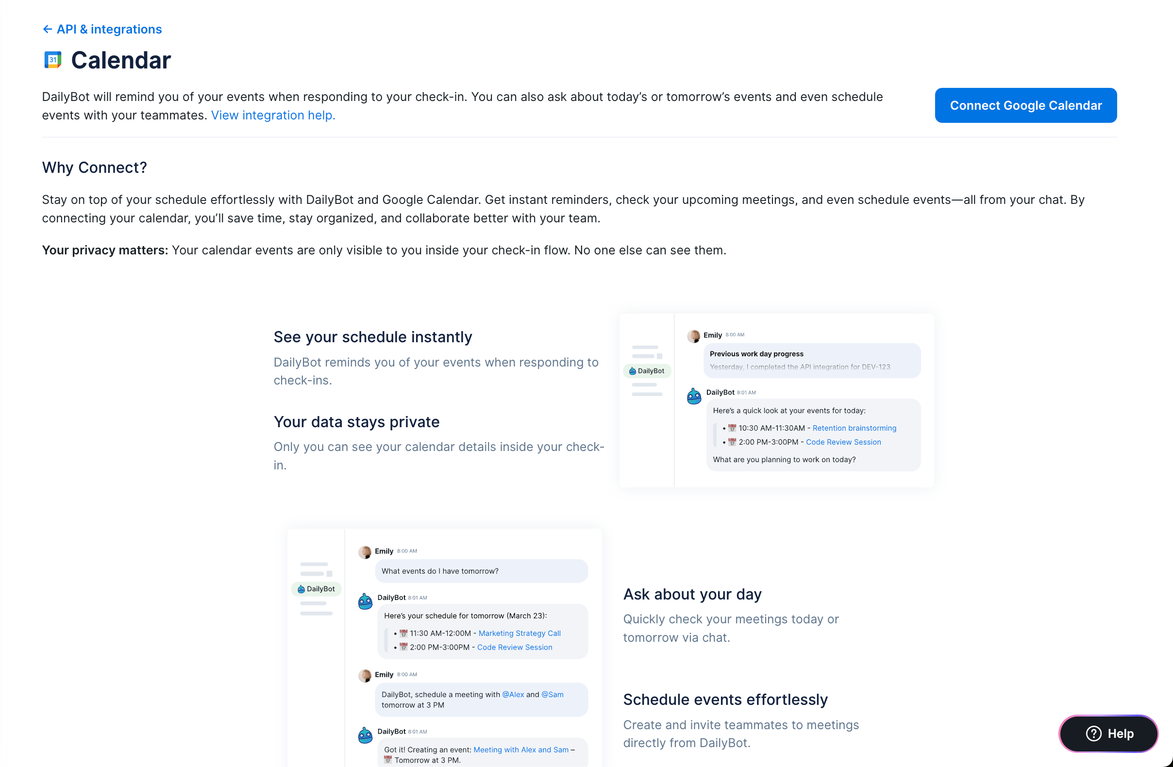This screenshot has height=767, width=1173.
Task: Click Emily's avatar in the first chat preview
Action: point(693,336)
